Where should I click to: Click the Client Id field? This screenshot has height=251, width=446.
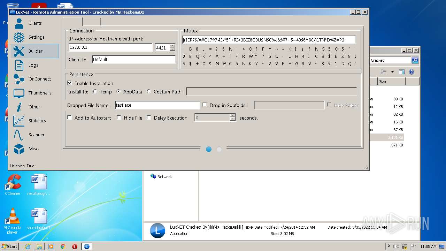click(134, 60)
